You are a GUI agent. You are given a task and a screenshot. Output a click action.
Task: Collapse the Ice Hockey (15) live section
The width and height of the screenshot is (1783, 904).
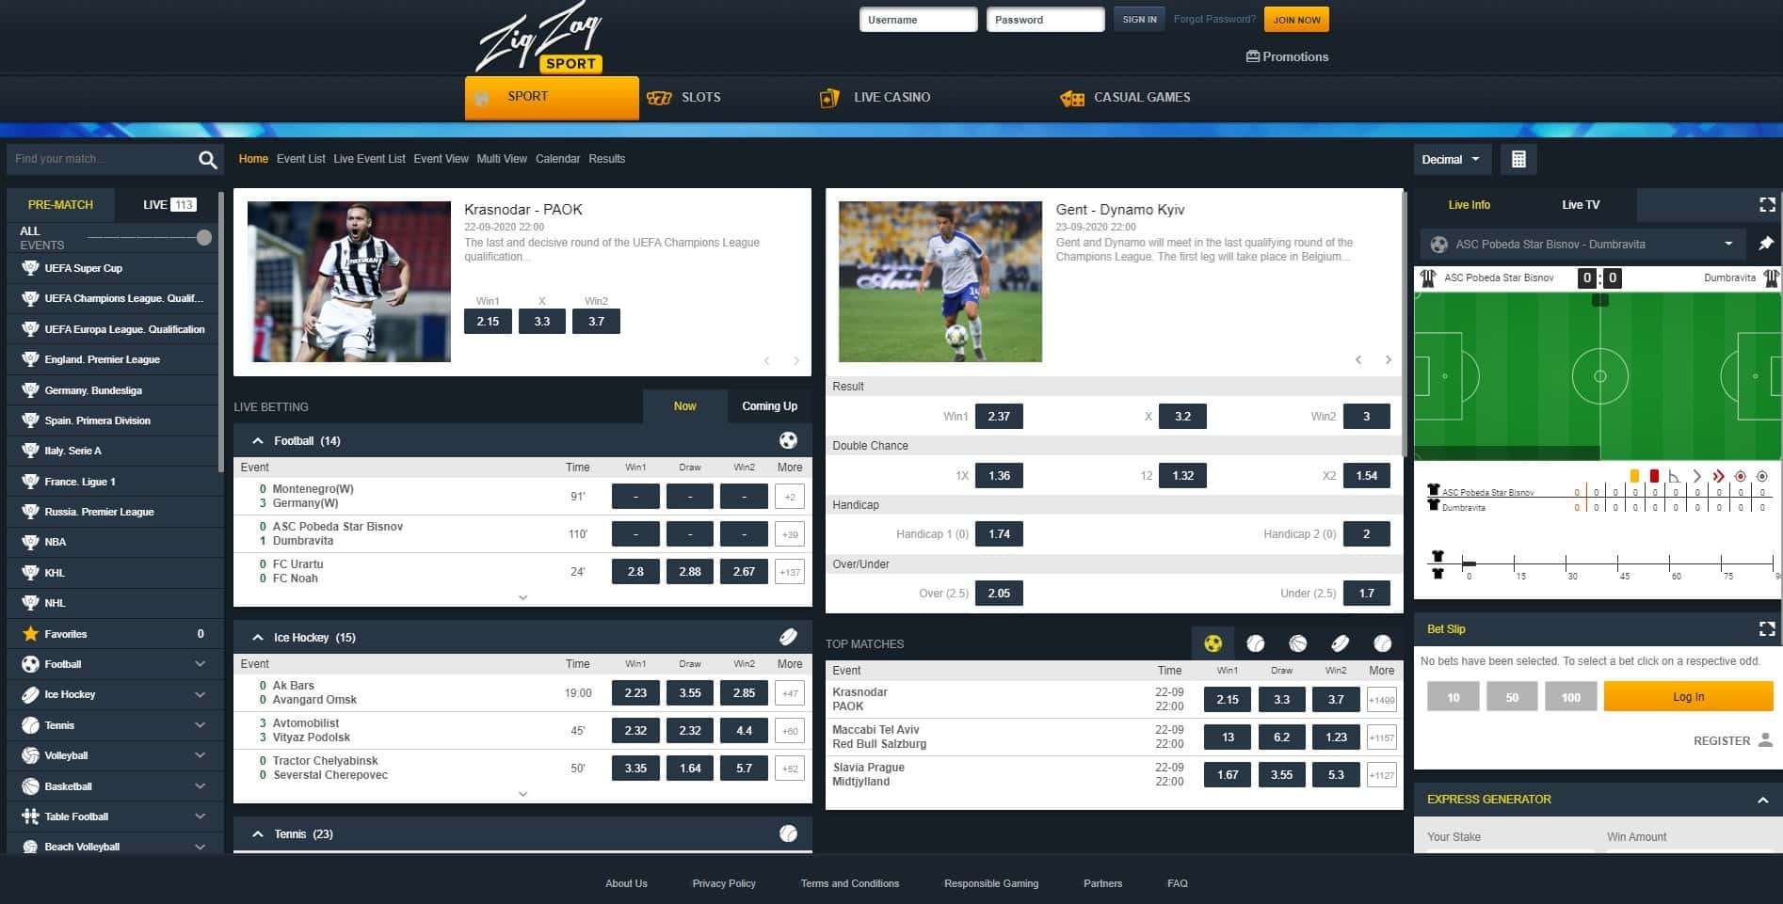tap(257, 637)
